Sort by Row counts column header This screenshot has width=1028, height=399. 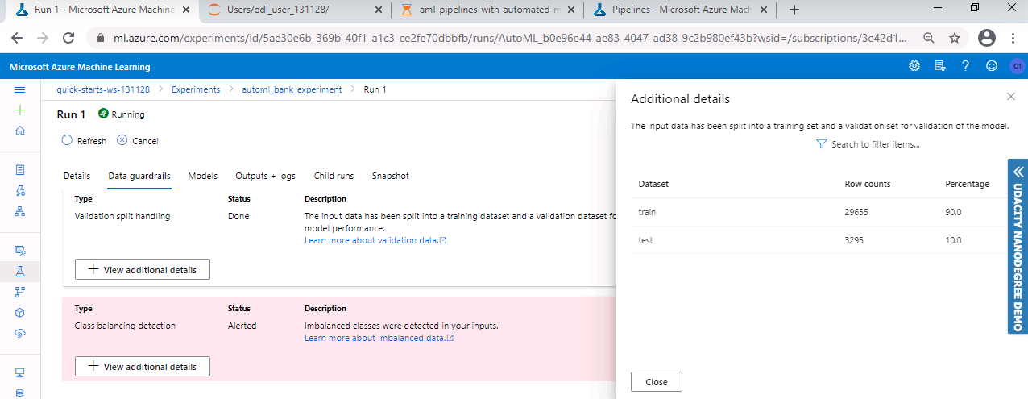point(868,184)
